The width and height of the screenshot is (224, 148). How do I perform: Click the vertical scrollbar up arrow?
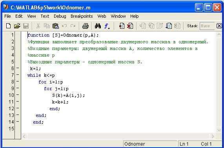point(219,35)
